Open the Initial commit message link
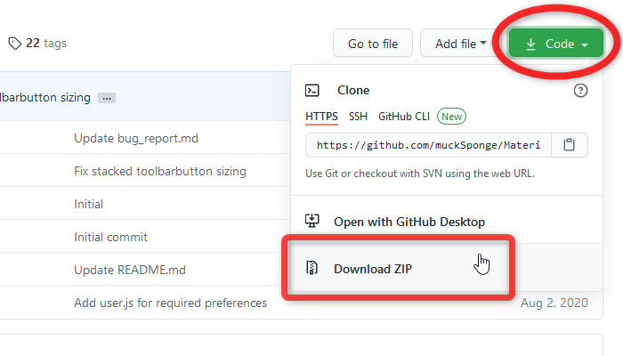This screenshot has width=623, height=356. pos(110,238)
